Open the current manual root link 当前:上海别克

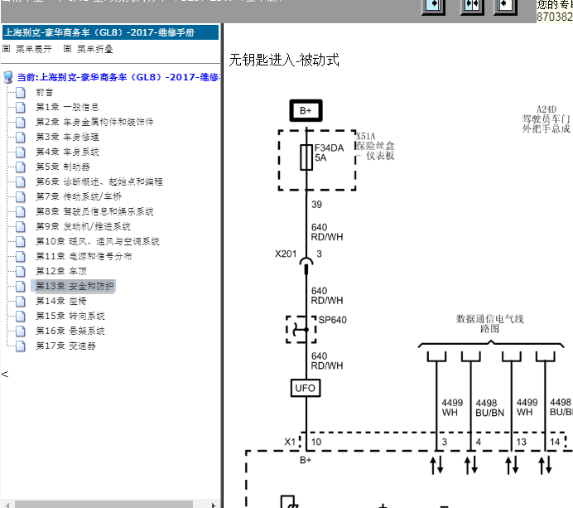point(118,77)
